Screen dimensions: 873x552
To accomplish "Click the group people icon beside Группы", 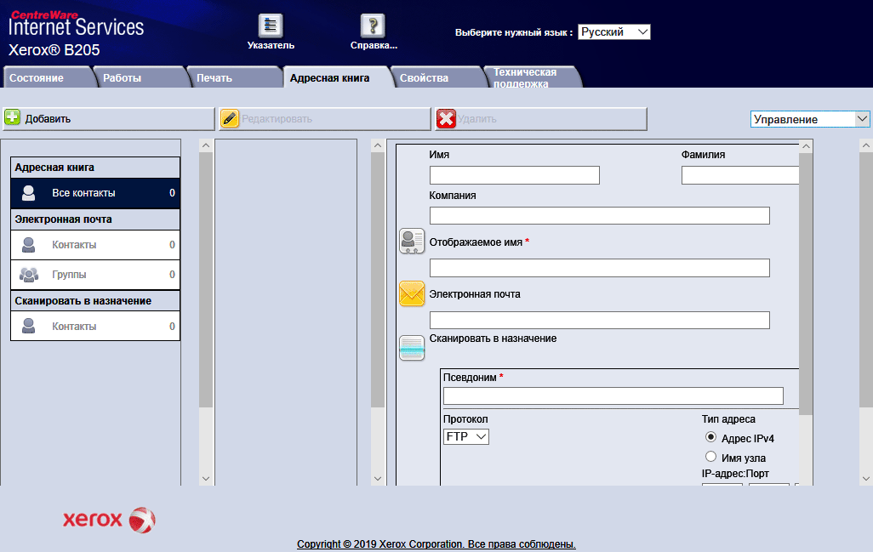I will 28,275.
